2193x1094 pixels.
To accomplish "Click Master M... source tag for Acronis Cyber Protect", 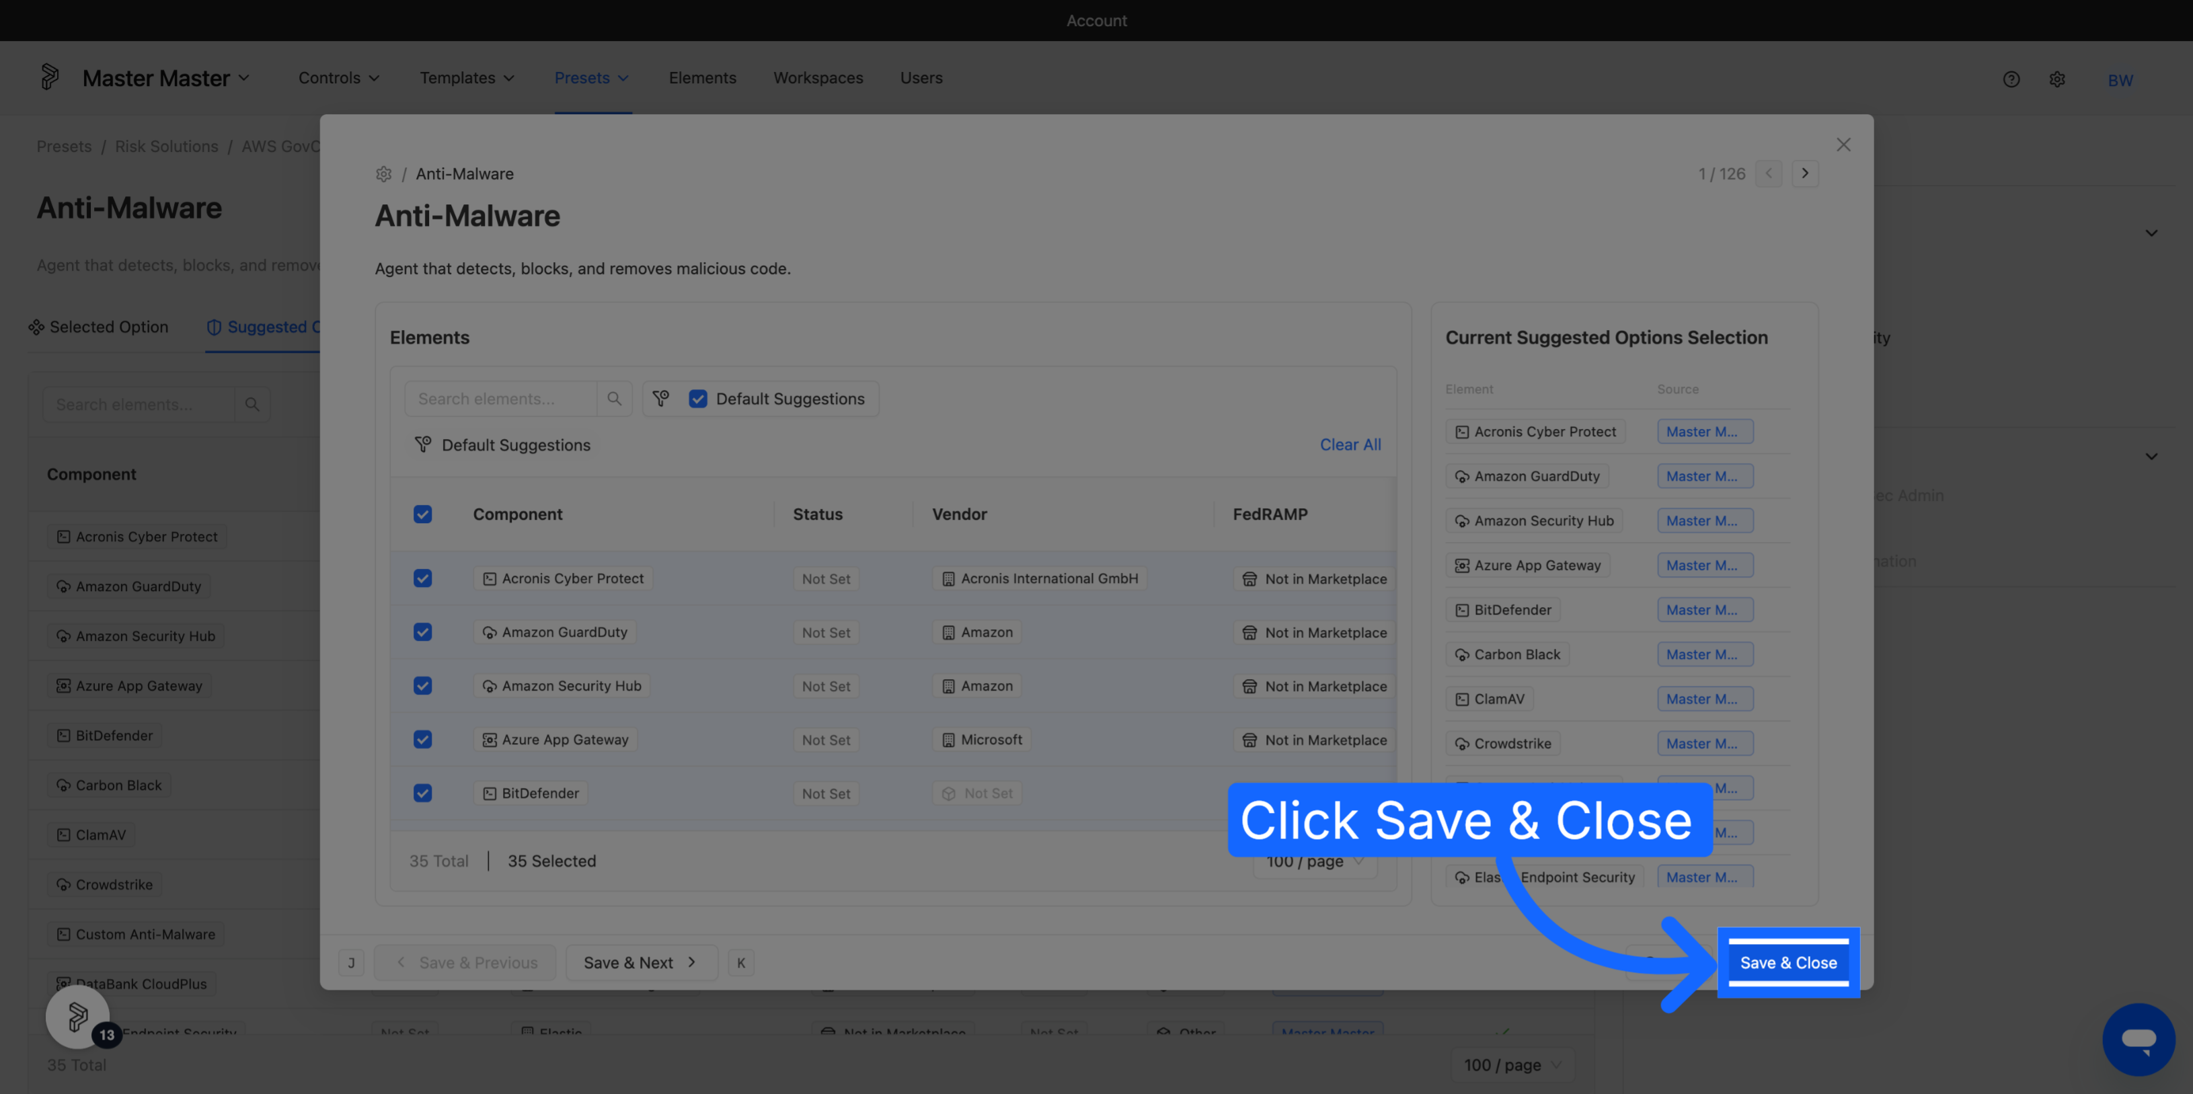I will pyautogui.click(x=1705, y=432).
